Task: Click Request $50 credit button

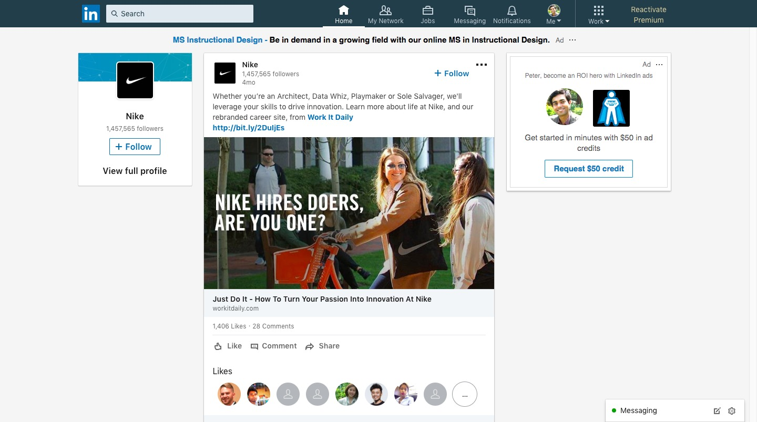Action: pos(589,169)
